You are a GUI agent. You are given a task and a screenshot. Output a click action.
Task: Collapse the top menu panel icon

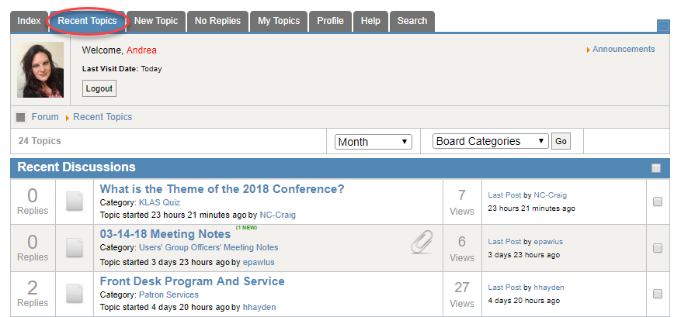tap(662, 26)
